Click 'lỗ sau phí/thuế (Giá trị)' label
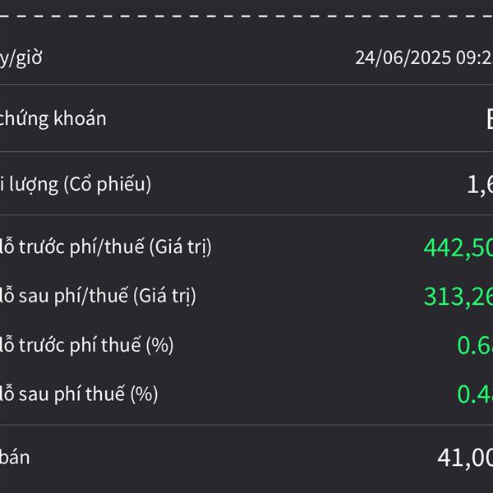 click(98, 297)
